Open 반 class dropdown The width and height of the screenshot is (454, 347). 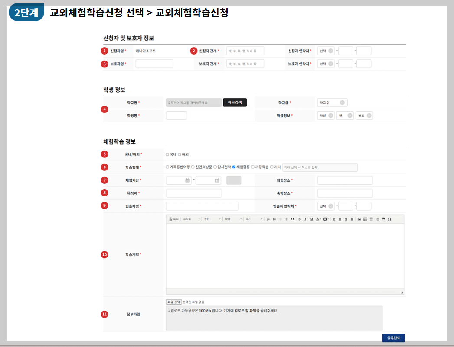point(345,116)
